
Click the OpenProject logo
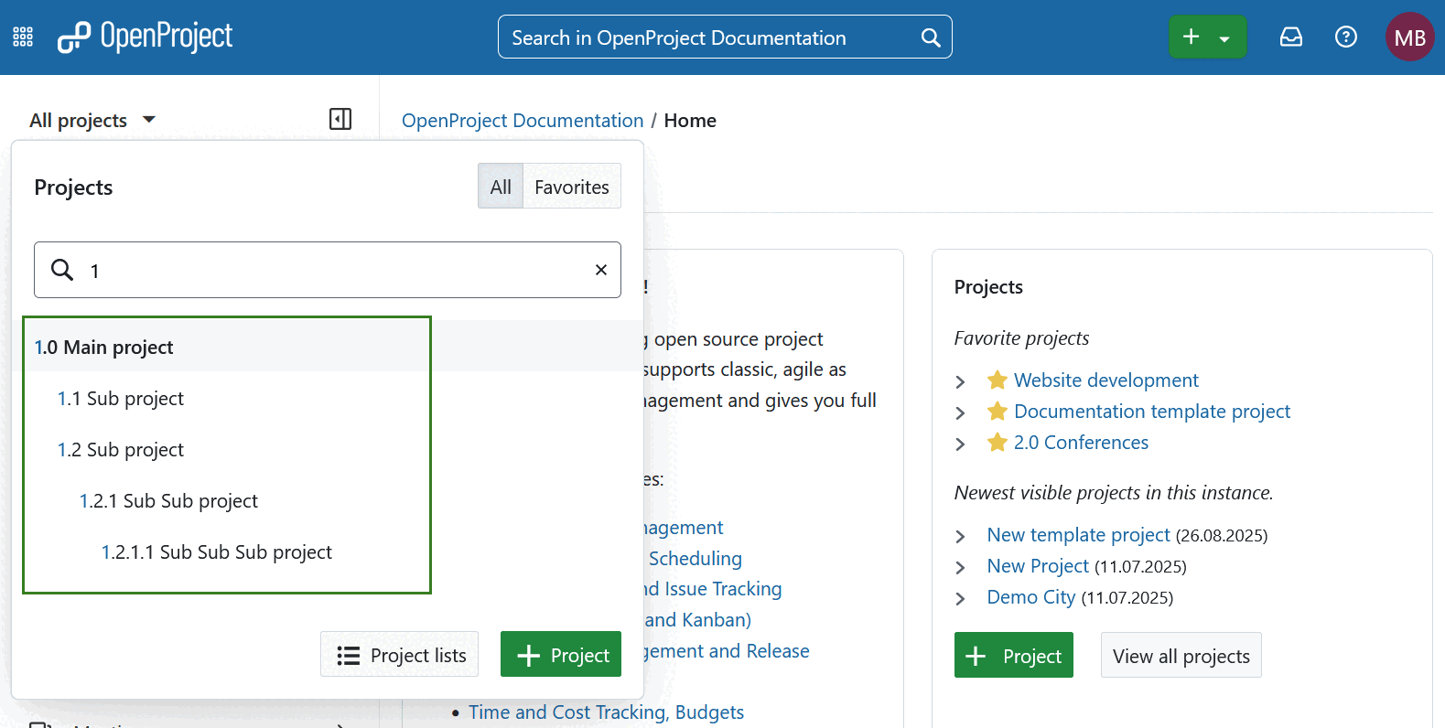[x=146, y=37]
